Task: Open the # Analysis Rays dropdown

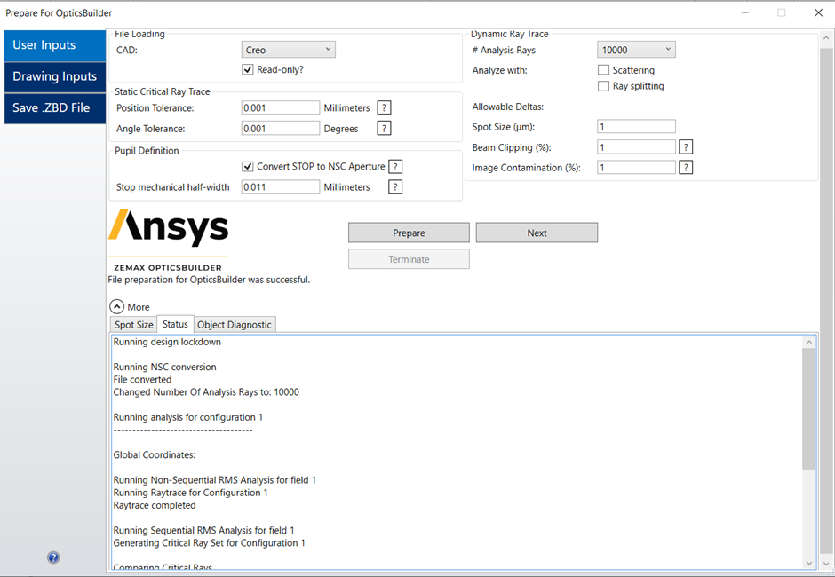Action: 636,49
